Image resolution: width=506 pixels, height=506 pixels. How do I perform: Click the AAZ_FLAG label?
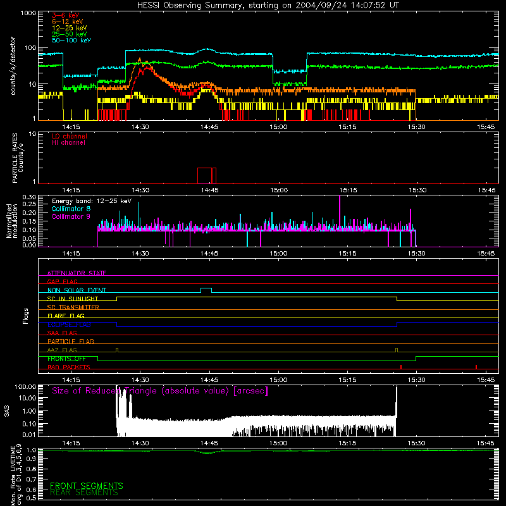point(62,350)
